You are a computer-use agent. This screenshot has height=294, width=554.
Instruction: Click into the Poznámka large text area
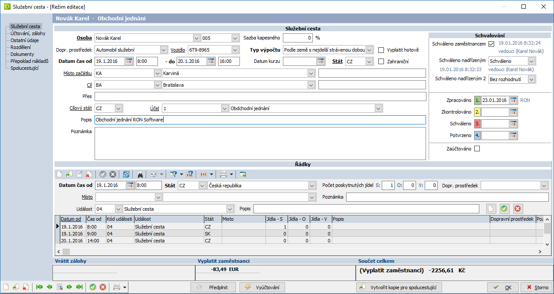point(260,144)
